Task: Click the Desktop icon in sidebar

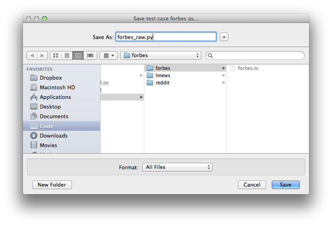Action: coord(34,107)
